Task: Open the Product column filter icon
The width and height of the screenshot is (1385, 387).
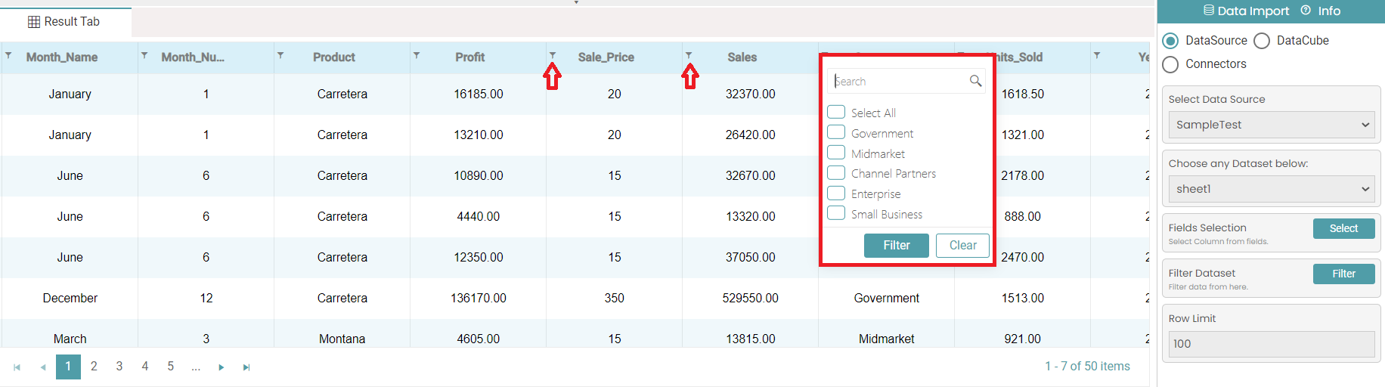Action: 280,55
